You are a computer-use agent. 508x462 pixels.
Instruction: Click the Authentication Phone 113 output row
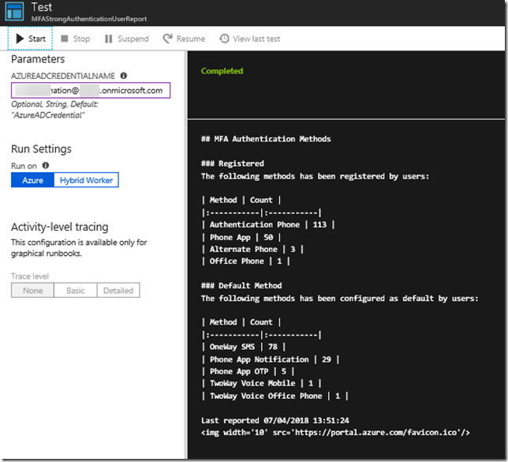pos(268,224)
